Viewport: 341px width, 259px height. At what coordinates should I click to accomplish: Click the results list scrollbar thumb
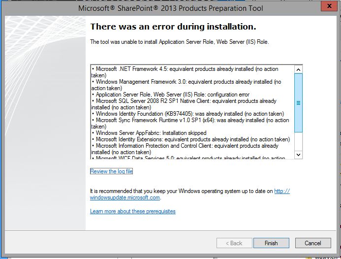coord(298,103)
